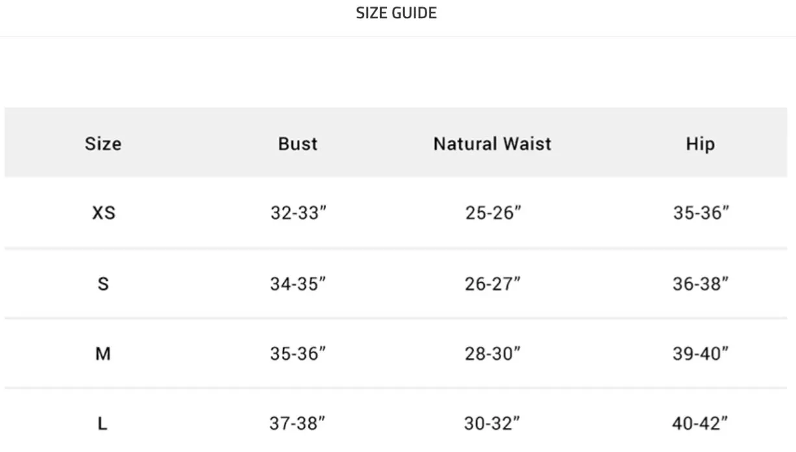Click the XS hip value 35-36"
Screen dimensions: 796x452
[701, 213]
